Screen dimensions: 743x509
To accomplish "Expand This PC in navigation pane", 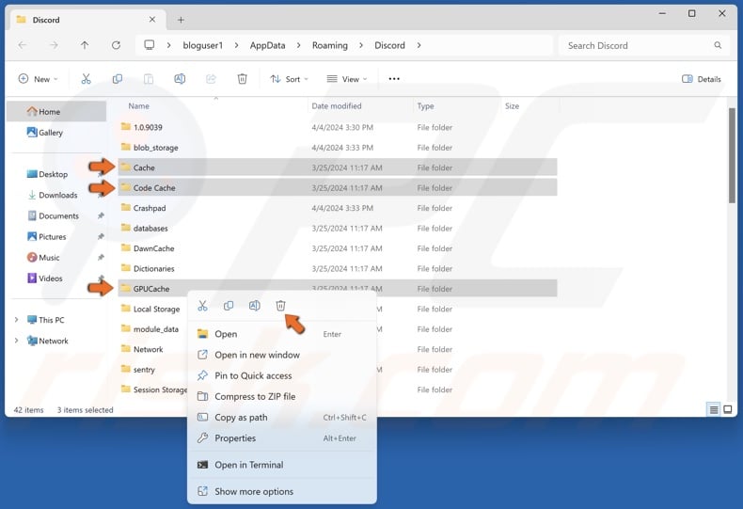I will pos(17,320).
